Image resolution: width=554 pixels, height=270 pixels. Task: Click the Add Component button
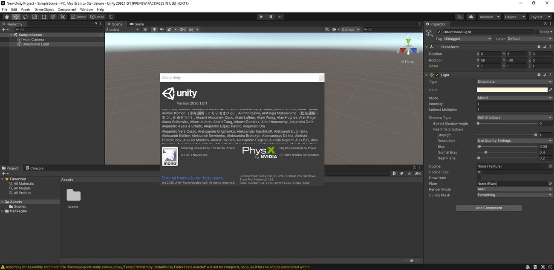point(488,208)
